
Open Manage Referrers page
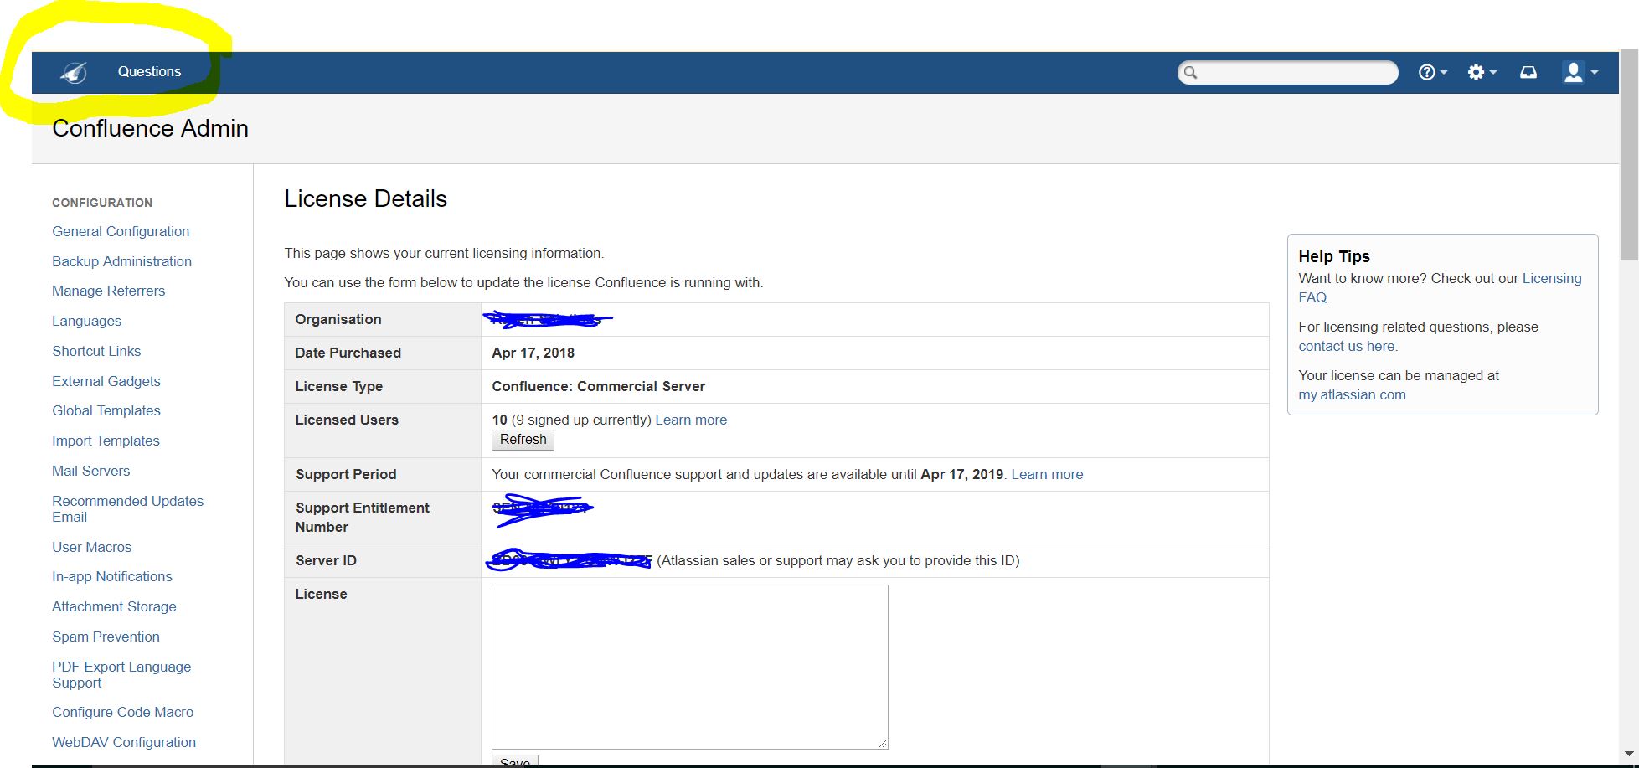[108, 291]
